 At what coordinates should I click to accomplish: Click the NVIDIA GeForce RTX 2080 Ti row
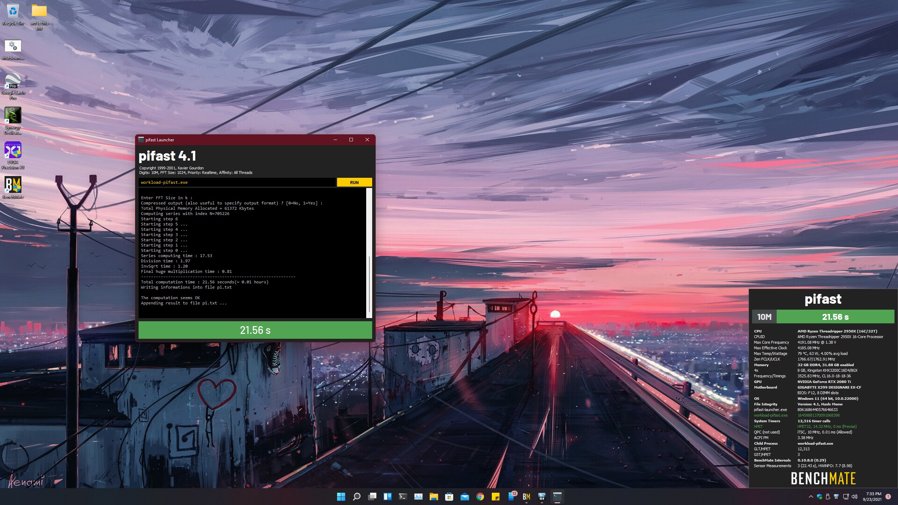[x=803, y=382]
